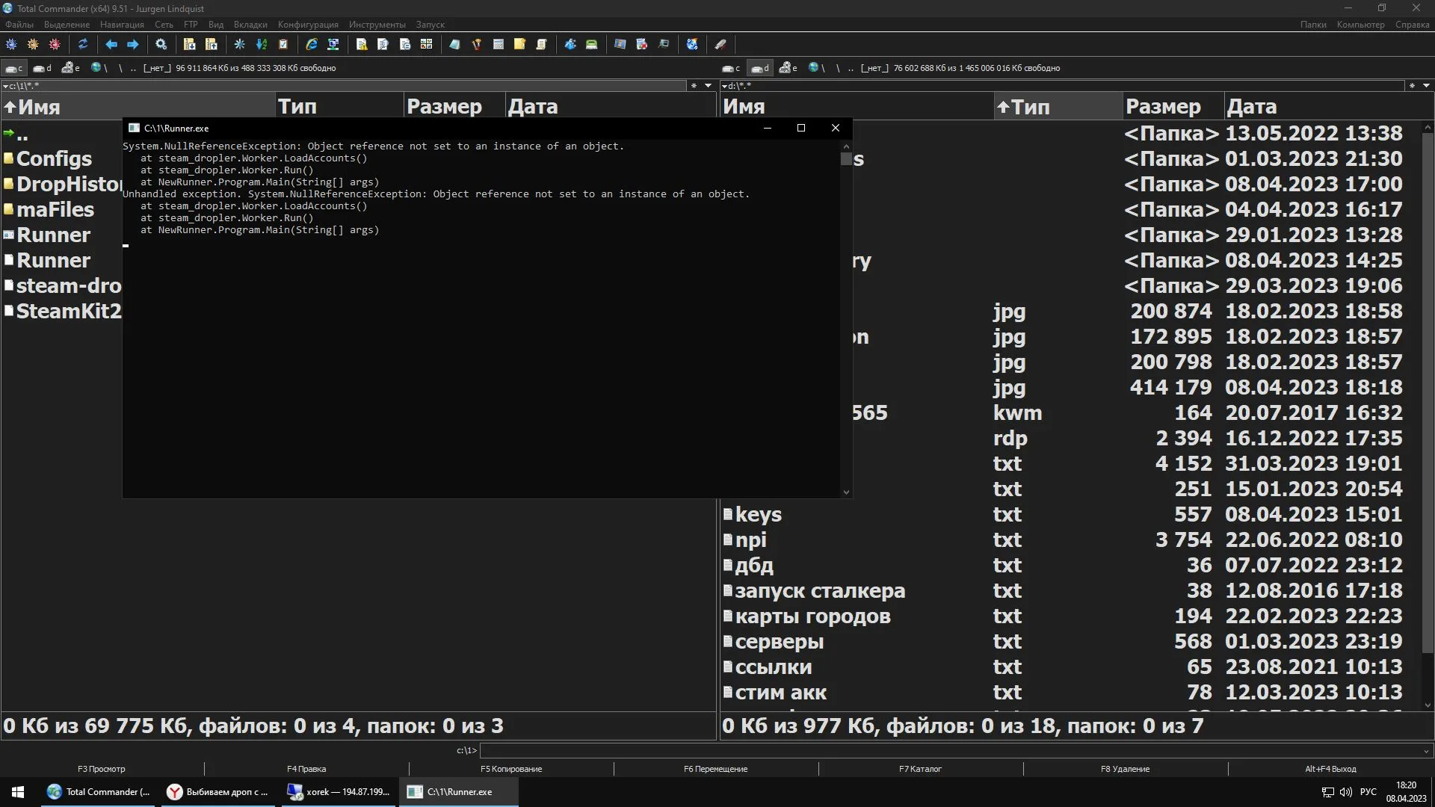This screenshot has width=1435, height=807.
Task: Sort left panel by Имя column
Action: coord(138,106)
